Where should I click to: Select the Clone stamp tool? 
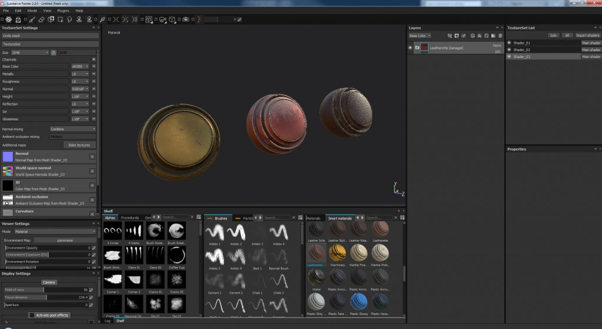pos(79,19)
